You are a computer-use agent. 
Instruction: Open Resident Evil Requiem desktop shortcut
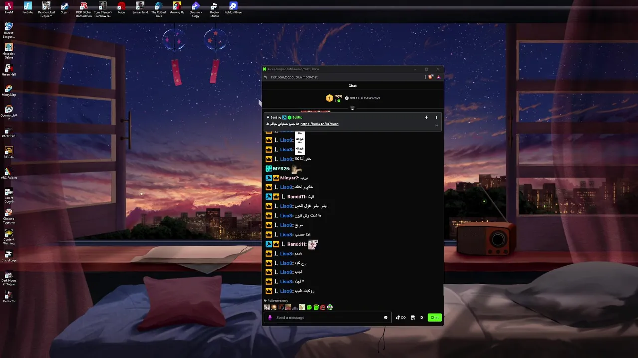(x=46, y=9)
